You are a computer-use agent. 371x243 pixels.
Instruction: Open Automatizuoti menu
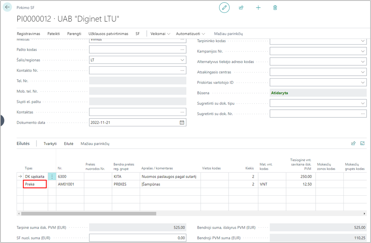(x=190, y=34)
